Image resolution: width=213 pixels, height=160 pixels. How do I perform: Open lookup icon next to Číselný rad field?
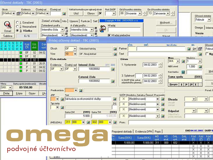[64, 14]
